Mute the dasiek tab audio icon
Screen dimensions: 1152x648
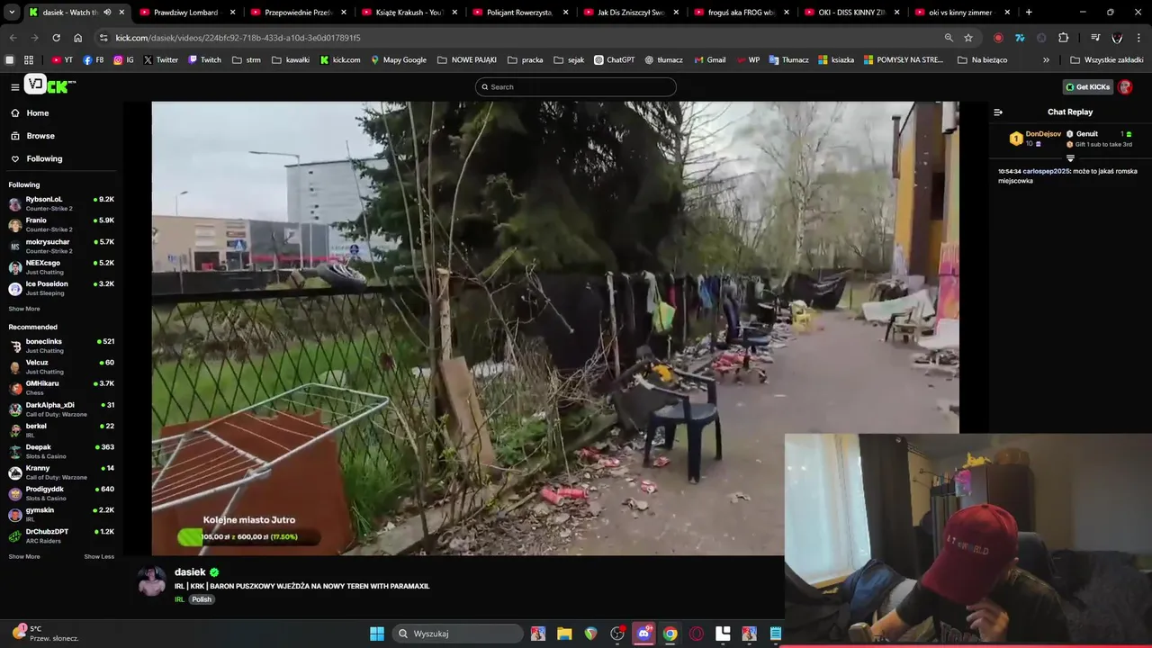point(107,13)
